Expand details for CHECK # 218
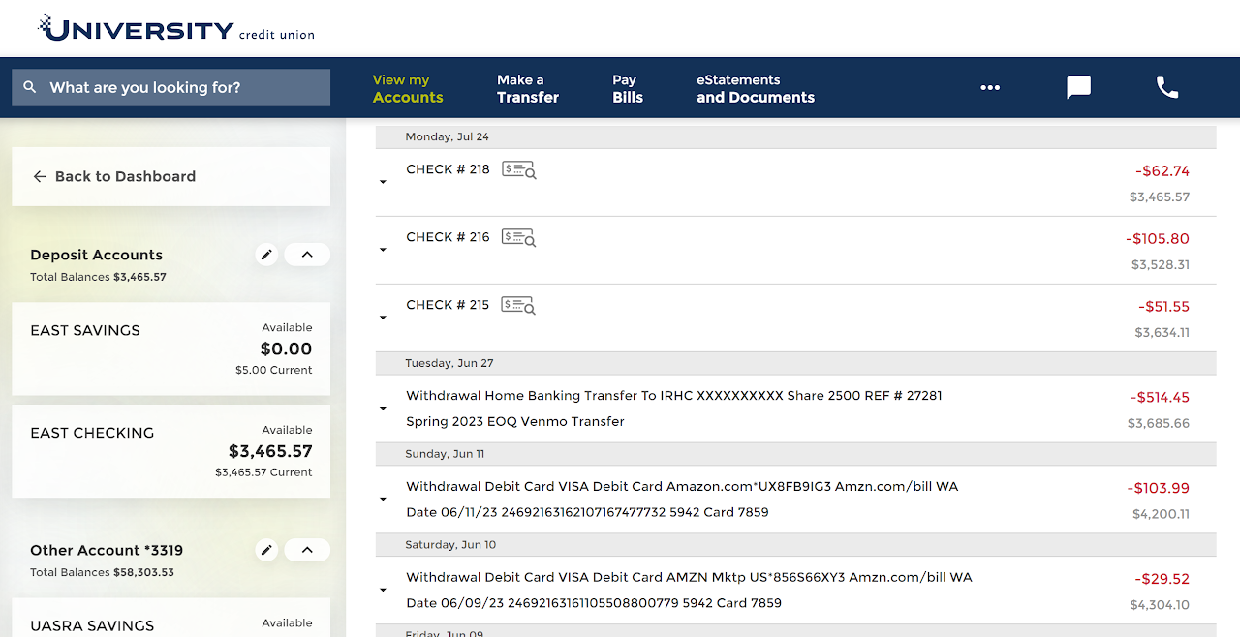Screen dimensions: 1240x637 [x=382, y=181]
